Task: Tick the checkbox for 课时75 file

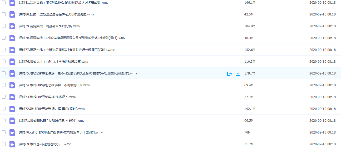Action: 4,73
